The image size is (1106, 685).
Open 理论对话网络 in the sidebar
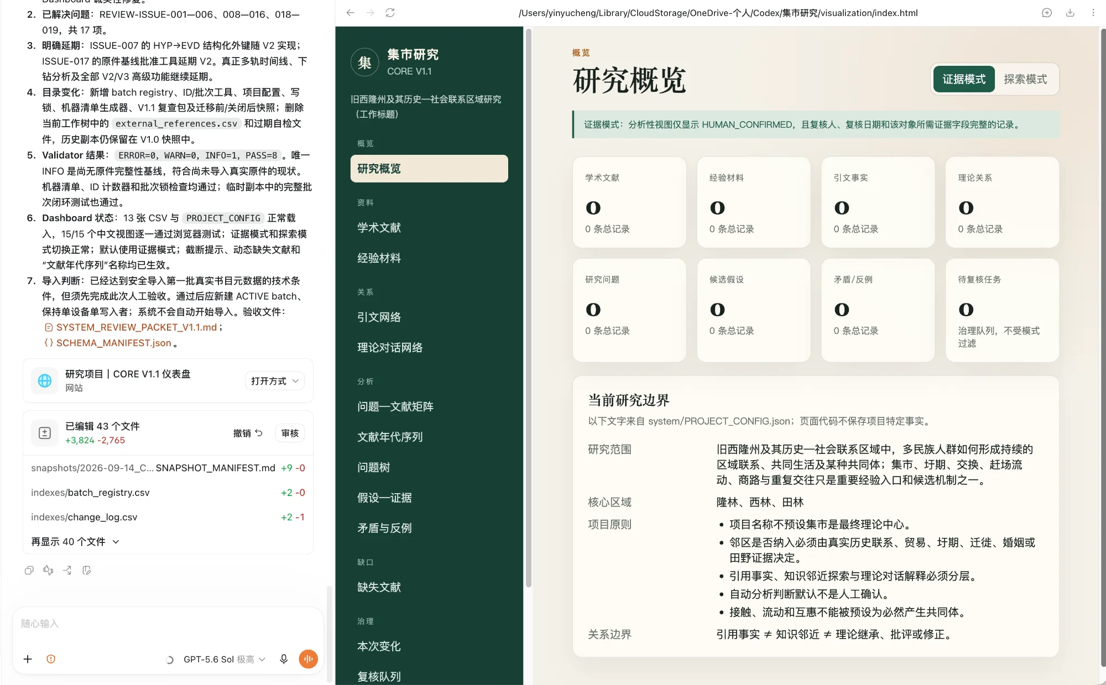tap(429, 347)
